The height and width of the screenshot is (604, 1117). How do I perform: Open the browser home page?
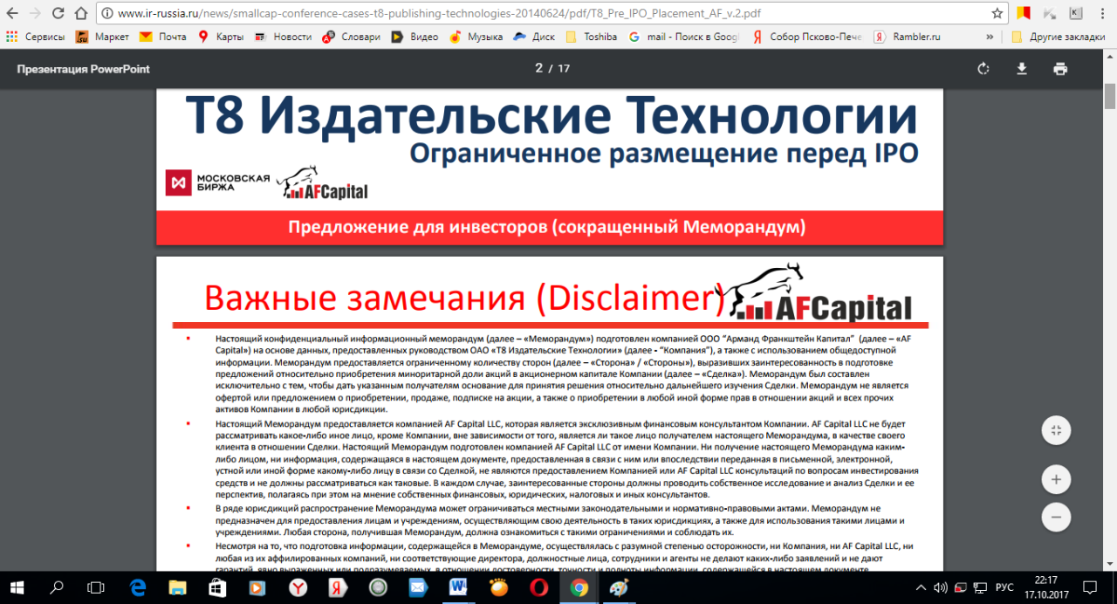point(80,14)
